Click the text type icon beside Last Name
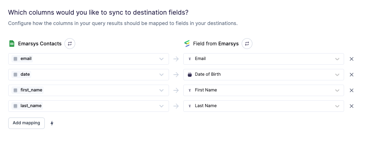 click(189, 106)
